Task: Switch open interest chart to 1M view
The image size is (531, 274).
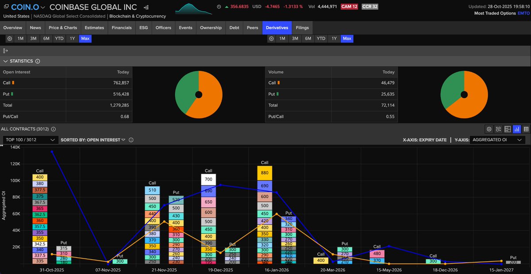Action: click(x=20, y=39)
